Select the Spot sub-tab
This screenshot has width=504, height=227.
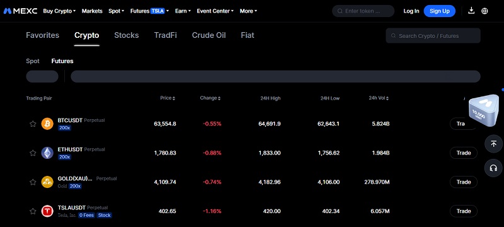[x=33, y=61]
